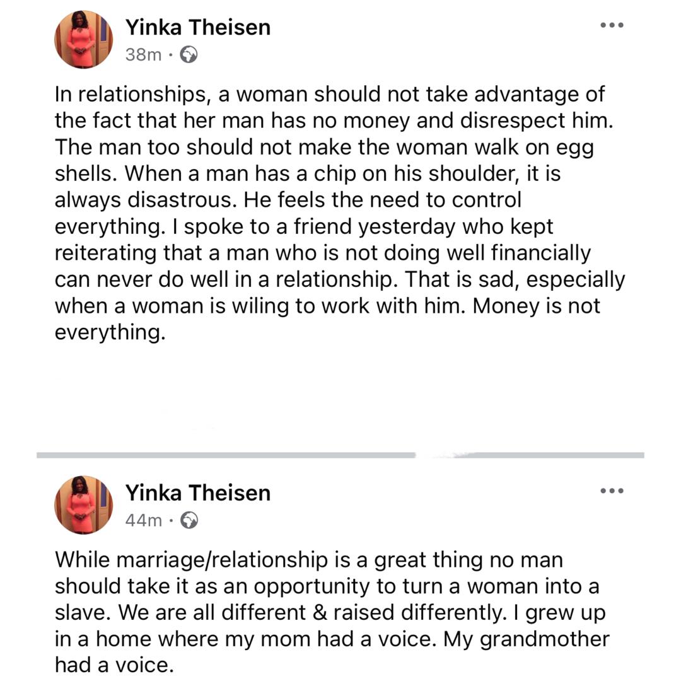Click the line starting 'The man too should not'
Viewport: 681px width, 681px height.
(323, 147)
